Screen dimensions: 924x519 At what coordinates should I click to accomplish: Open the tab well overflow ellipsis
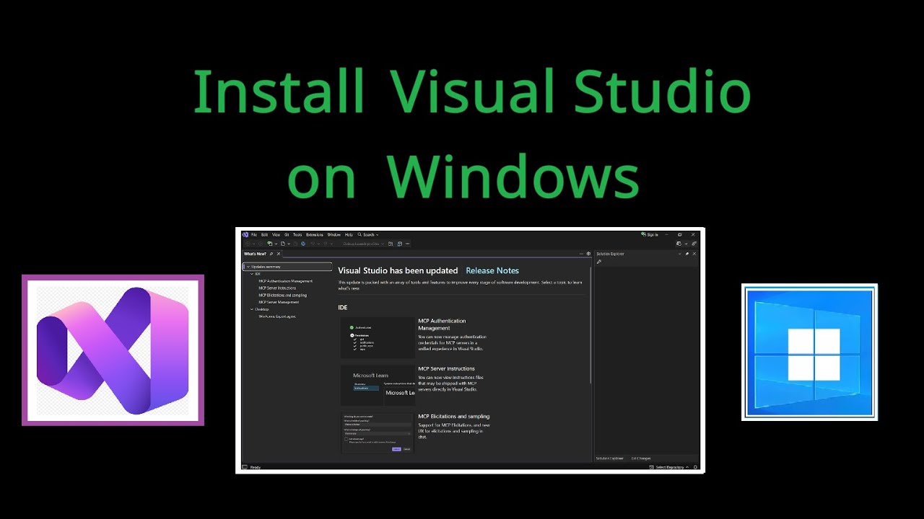click(x=581, y=254)
